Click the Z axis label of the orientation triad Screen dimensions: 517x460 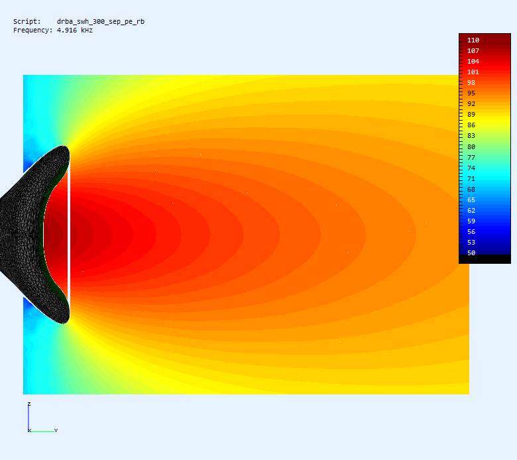pyautogui.click(x=29, y=404)
